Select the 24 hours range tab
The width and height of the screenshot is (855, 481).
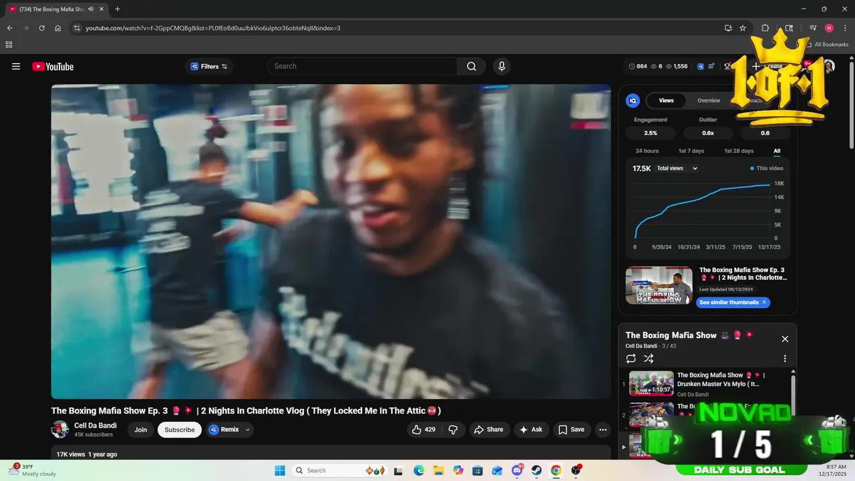[647, 151]
